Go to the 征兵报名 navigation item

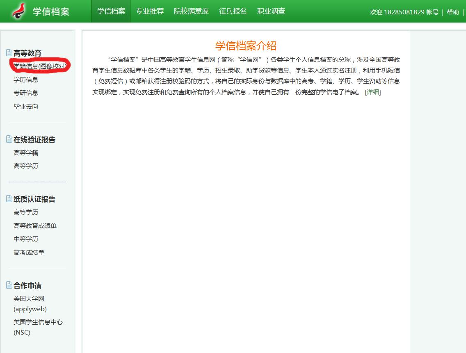point(233,11)
